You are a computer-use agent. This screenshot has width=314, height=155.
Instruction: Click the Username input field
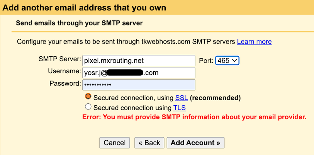point(139,72)
